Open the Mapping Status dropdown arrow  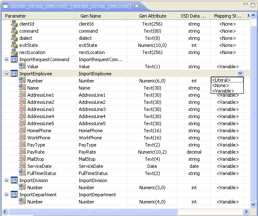[240, 73]
